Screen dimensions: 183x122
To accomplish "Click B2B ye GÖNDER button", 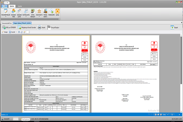I will pyautogui.click(x=9, y=28).
